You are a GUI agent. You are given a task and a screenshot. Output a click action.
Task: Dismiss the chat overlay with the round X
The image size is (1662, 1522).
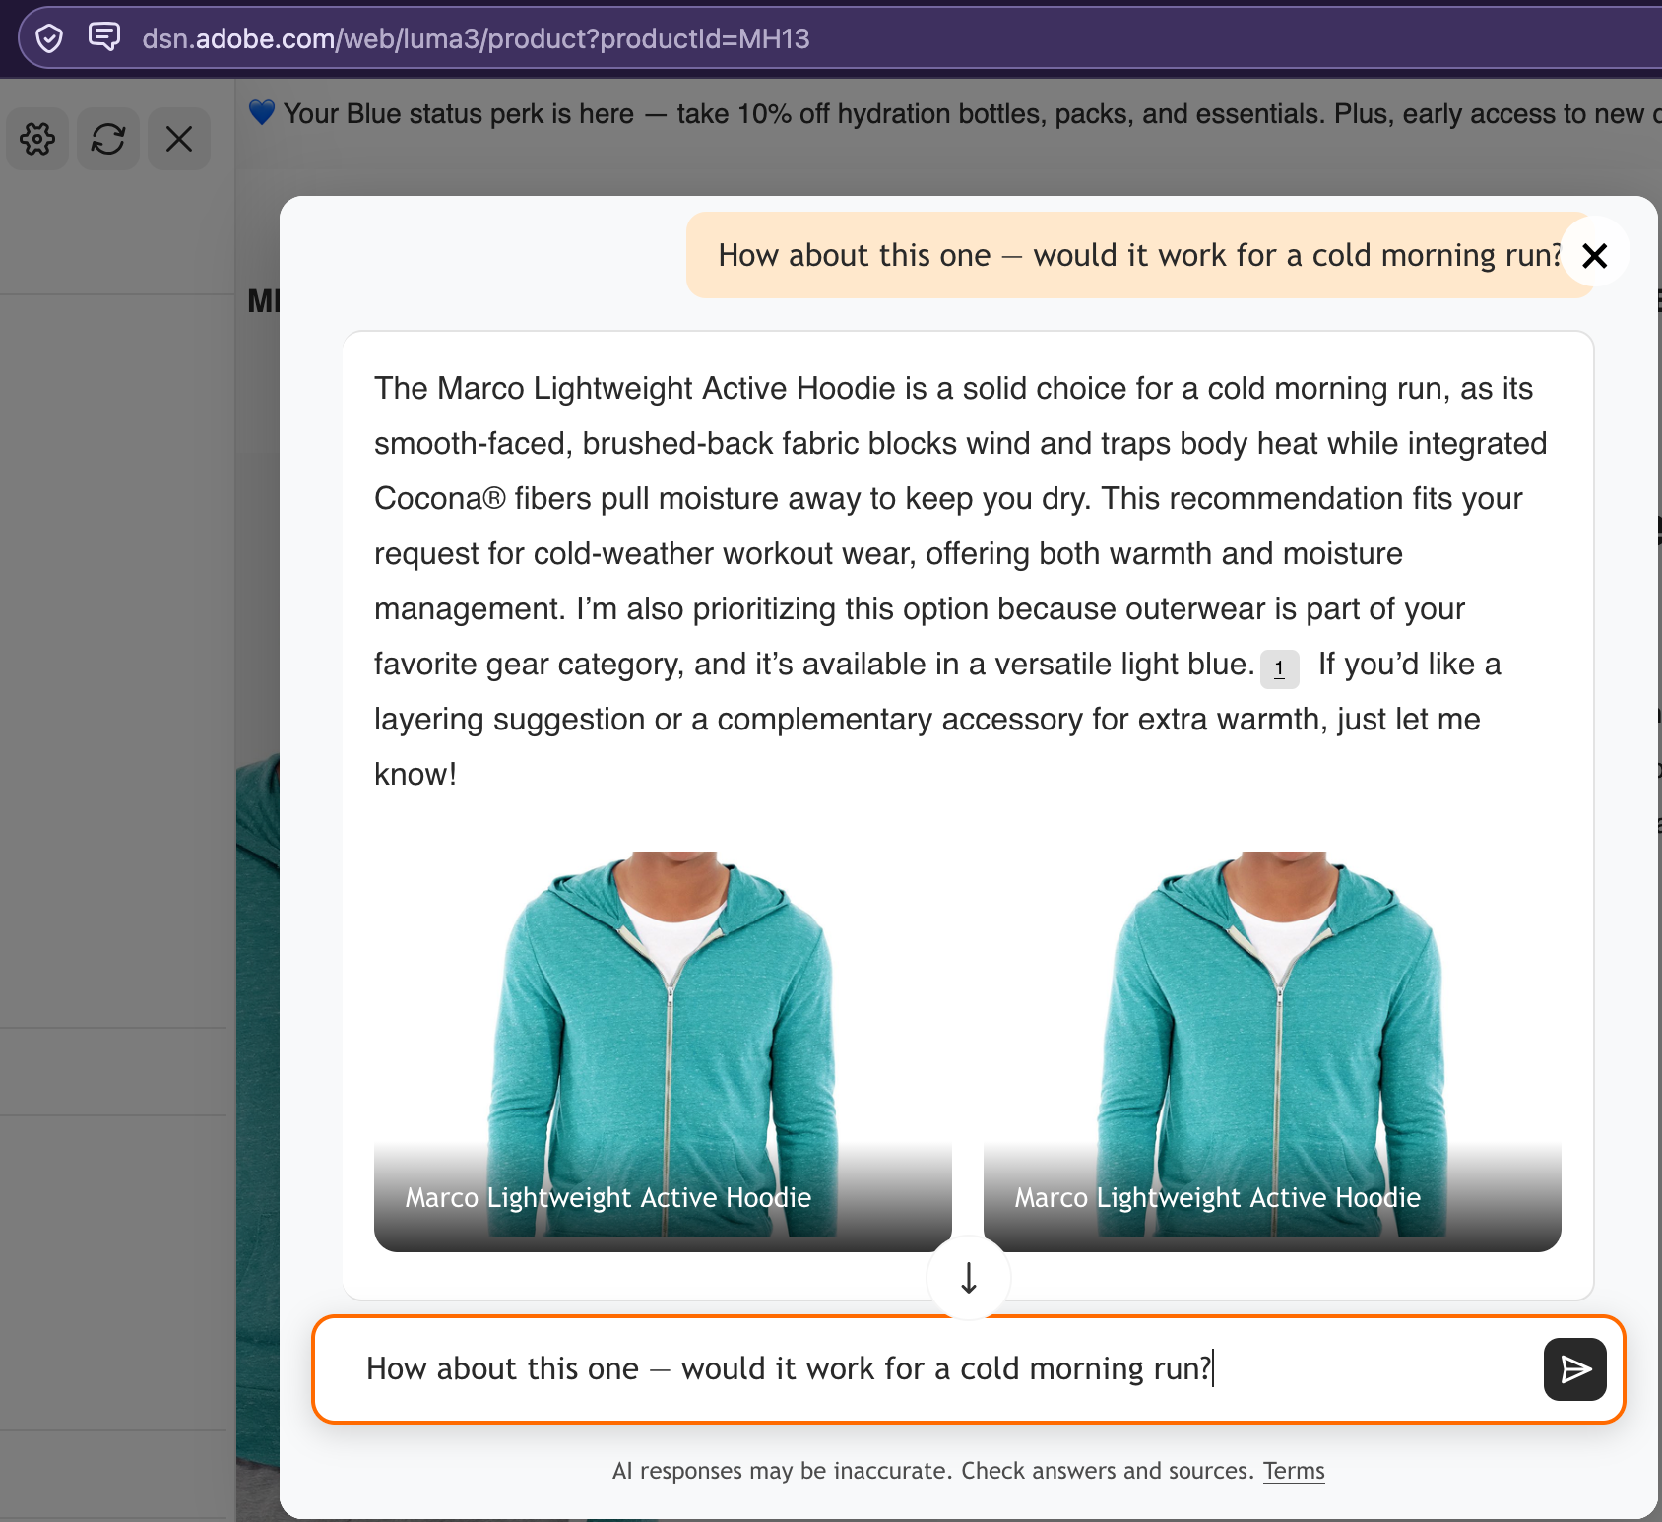tap(1594, 255)
